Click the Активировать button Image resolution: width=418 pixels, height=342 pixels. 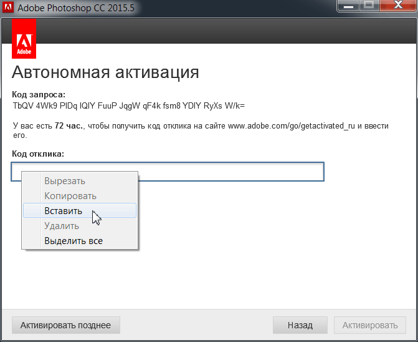(x=370, y=325)
